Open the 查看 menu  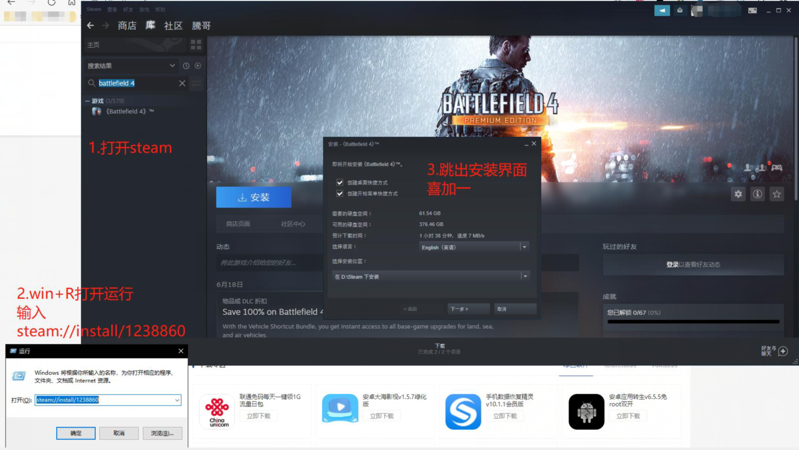point(112,10)
